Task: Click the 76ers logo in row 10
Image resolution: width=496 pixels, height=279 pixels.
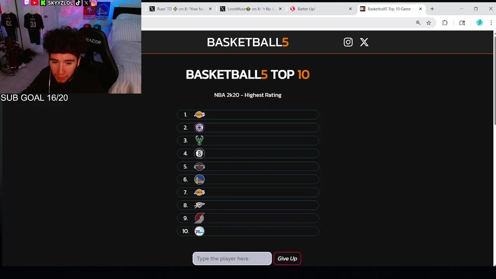Action: (x=199, y=231)
